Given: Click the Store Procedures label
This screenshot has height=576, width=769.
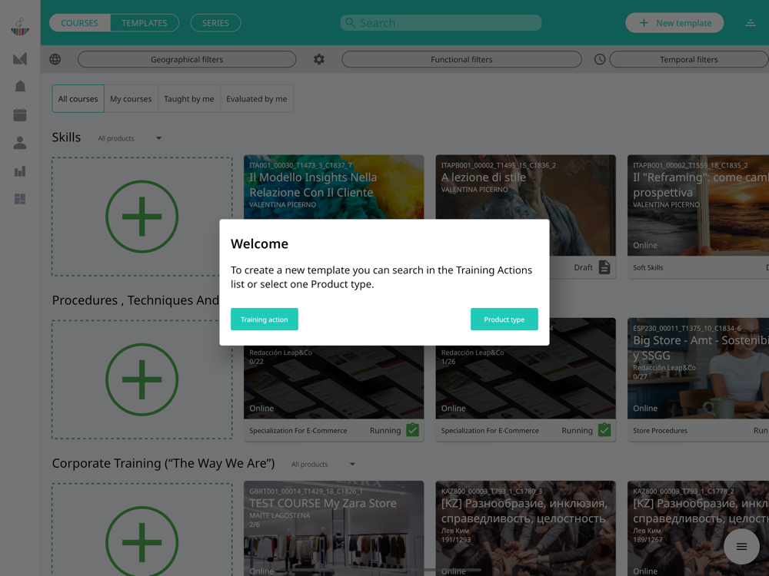Looking at the screenshot, I should pyautogui.click(x=660, y=431).
